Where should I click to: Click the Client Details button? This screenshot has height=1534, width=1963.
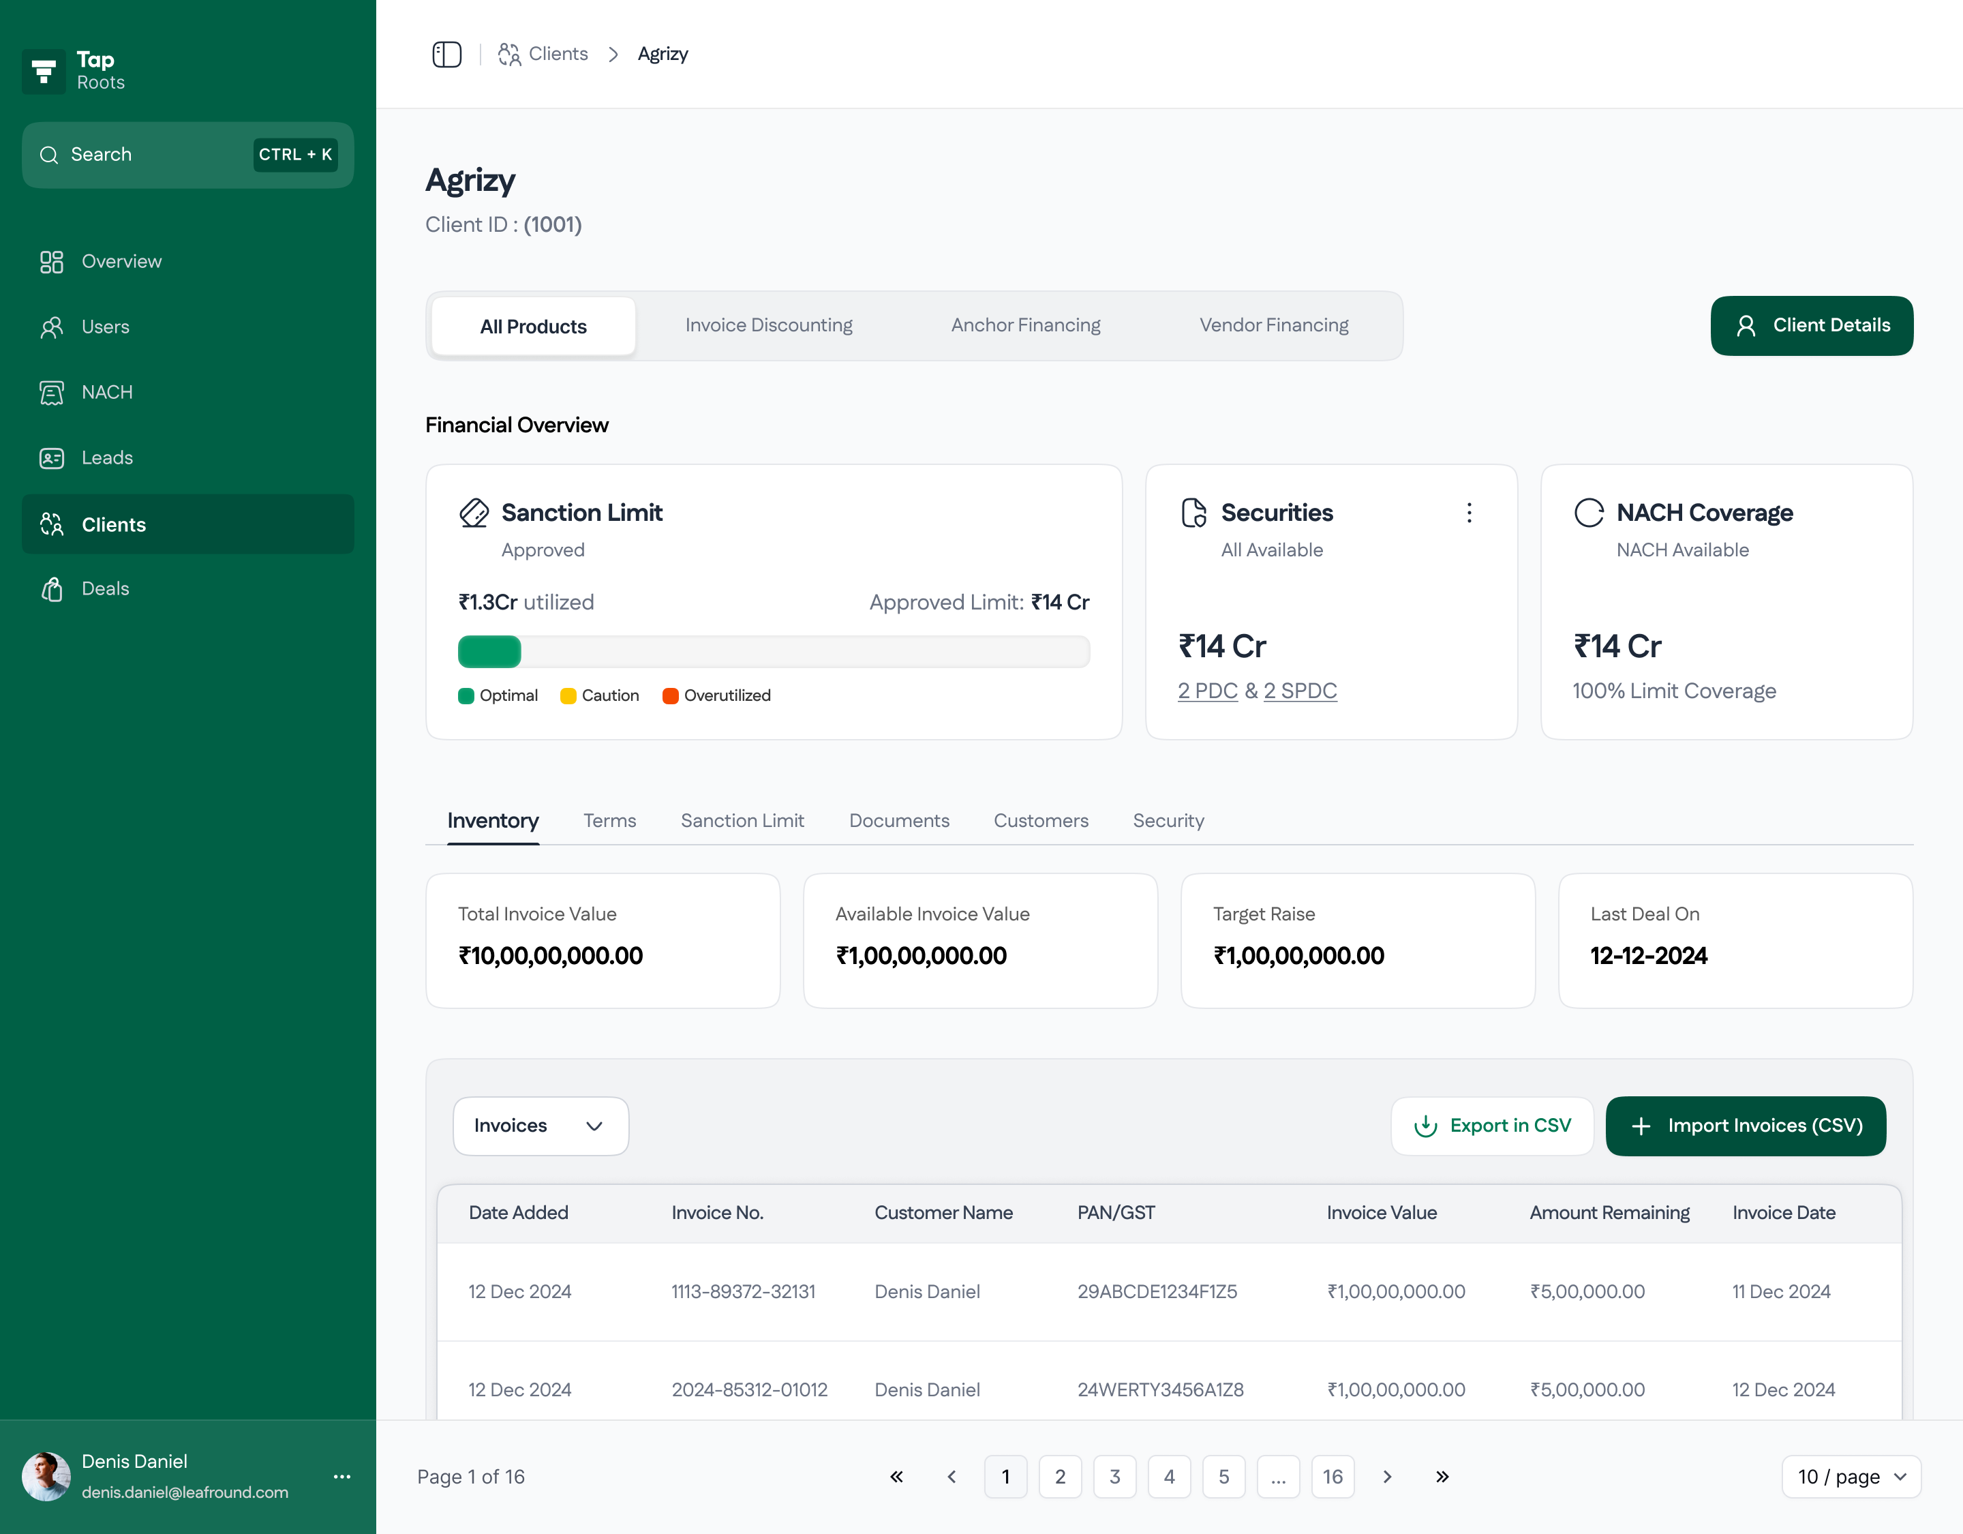pyautogui.click(x=1812, y=325)
